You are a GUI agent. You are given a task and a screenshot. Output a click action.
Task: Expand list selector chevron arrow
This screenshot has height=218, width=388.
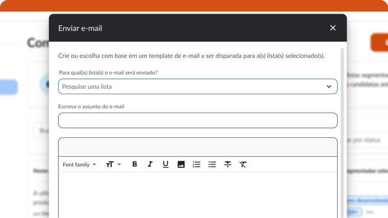(x=329, y=87)
